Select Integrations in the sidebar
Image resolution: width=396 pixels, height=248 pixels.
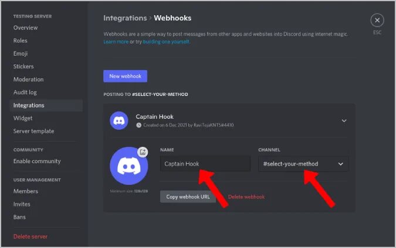(x=46, y=105)
